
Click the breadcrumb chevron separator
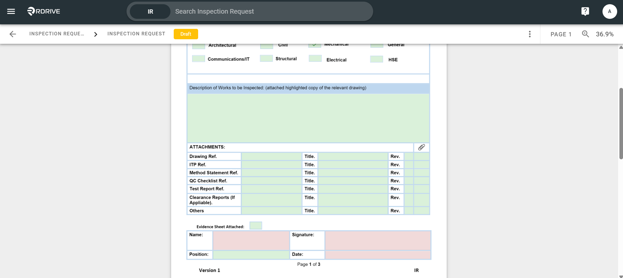(96, 34)
